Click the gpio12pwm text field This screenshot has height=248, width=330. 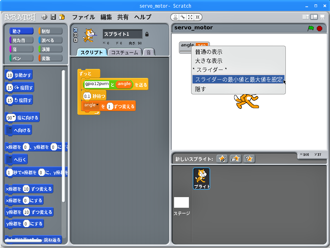[x=97, y=84]
